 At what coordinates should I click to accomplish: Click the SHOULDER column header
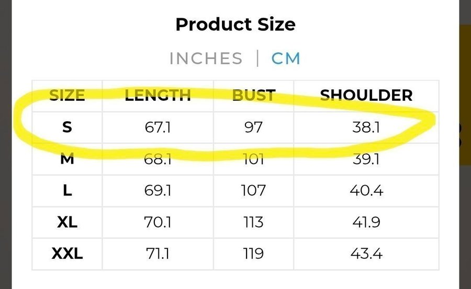pyautogui.click(x=366, y=95)
